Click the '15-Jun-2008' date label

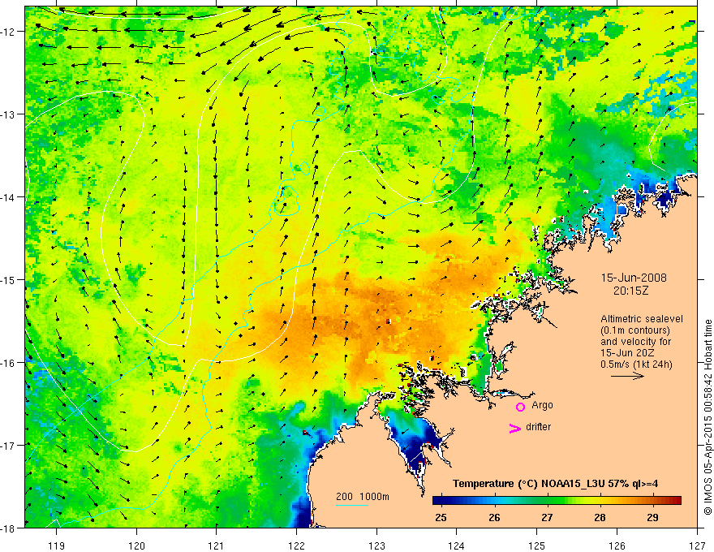(634, 278)
